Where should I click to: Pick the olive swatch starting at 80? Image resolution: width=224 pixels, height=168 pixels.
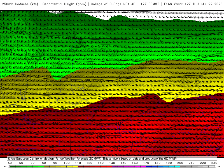coord(47,166)
